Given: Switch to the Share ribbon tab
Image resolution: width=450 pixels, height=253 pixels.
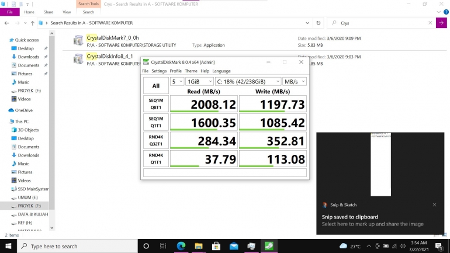Looking at the screenshot, I should 48,12.
